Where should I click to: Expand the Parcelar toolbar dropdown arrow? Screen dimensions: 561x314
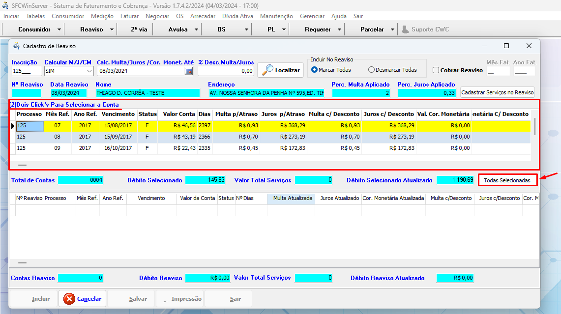click(x=392, y=29)
